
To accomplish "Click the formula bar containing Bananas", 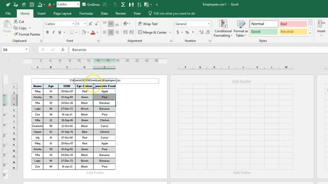I will tap(198, 50).
